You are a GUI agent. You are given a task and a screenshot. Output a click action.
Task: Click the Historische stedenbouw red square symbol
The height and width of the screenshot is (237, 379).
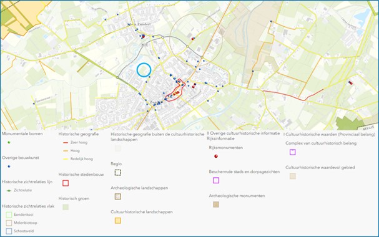click(x=66, y=183)
